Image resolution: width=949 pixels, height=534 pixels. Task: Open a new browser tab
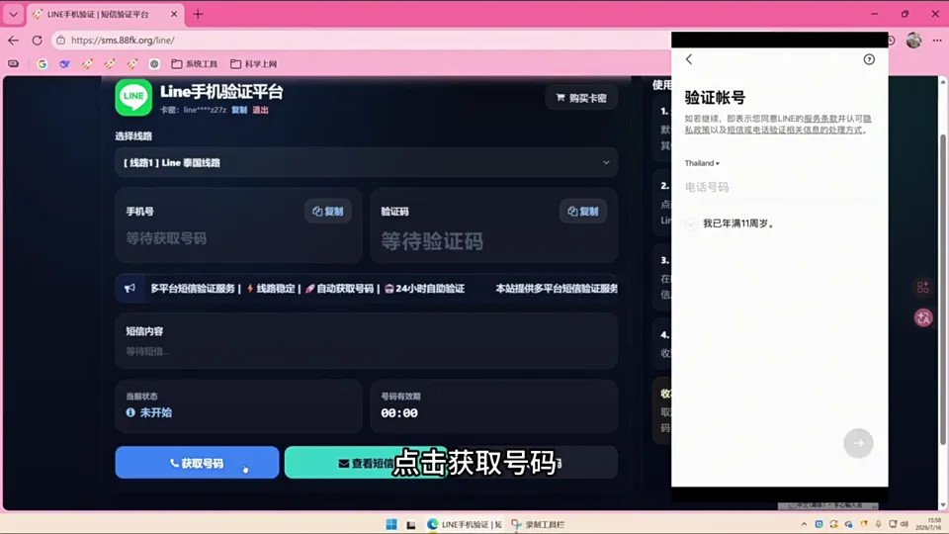tap(198, 14)
